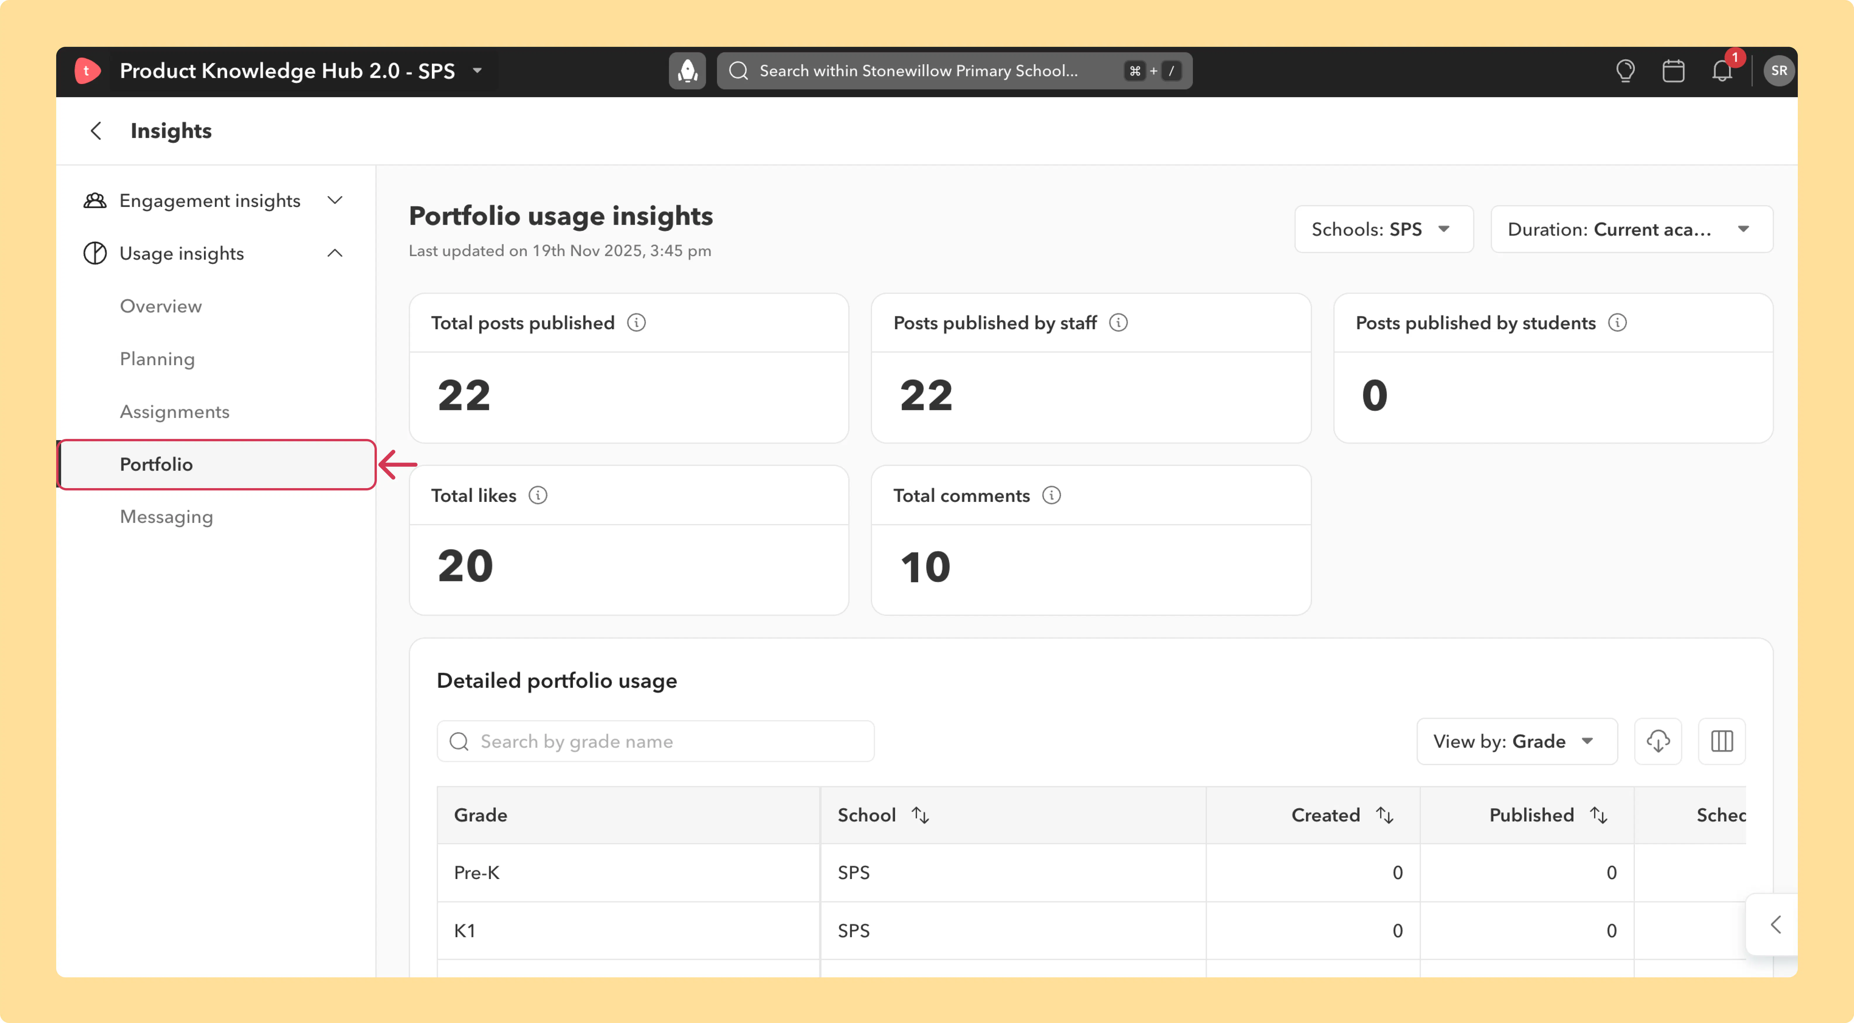Image resolution: width=1854 pixels, height=1023 pixels.
Task: Click the Created value in Pre-K row
Action: pyautogui.click(x=1398, y=873)
